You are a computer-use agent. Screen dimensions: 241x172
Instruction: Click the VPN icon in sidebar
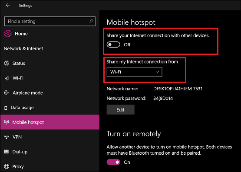7,137
